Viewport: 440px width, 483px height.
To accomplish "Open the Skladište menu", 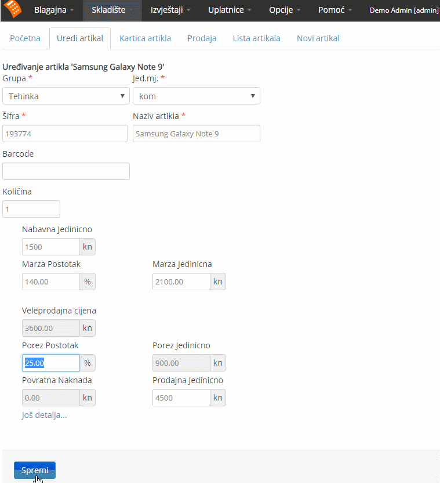I will coord(112,10).
